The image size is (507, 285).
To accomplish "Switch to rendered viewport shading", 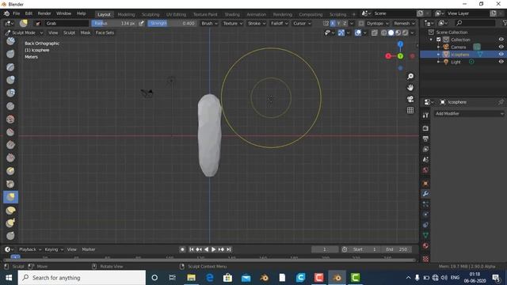I will tap(405, 32).
